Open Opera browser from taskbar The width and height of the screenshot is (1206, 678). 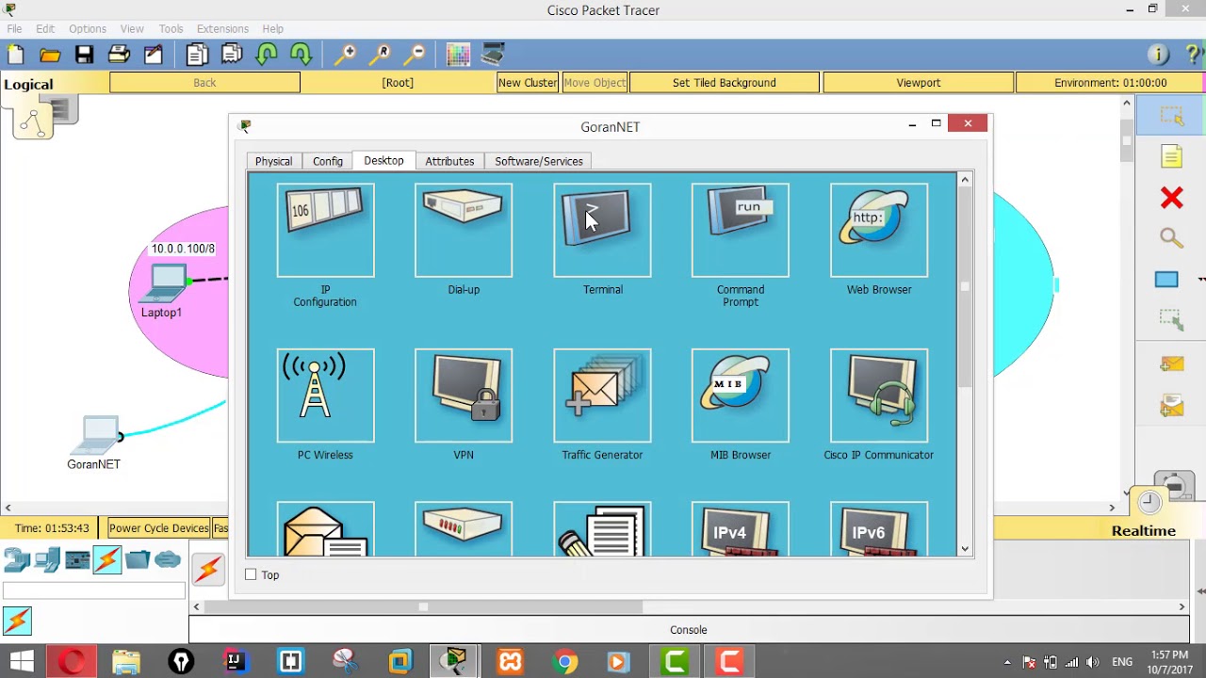[x=72, y=662]
